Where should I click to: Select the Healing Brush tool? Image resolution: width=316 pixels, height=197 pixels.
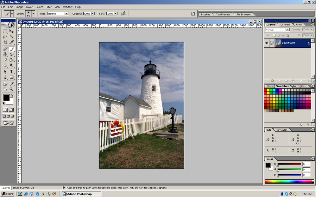tap(5, 49)
